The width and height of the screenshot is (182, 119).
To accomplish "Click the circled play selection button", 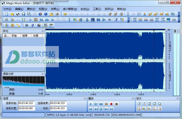I will pyautogui.click(x=101, y=109).
